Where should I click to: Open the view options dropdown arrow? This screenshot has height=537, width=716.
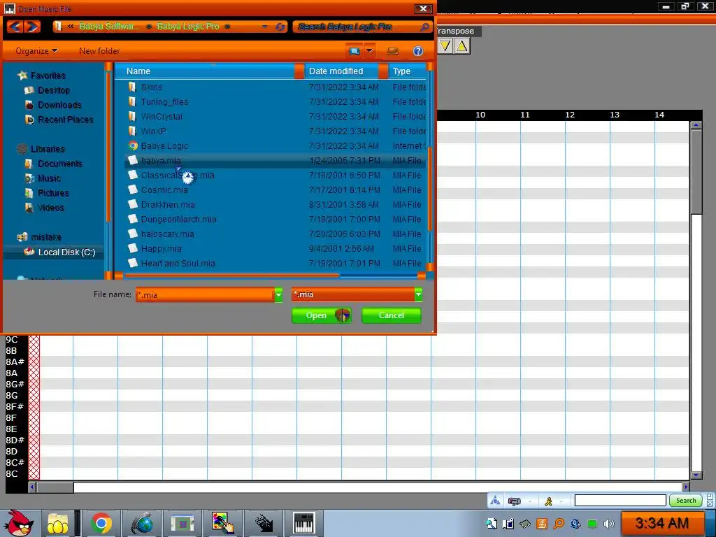369,50
